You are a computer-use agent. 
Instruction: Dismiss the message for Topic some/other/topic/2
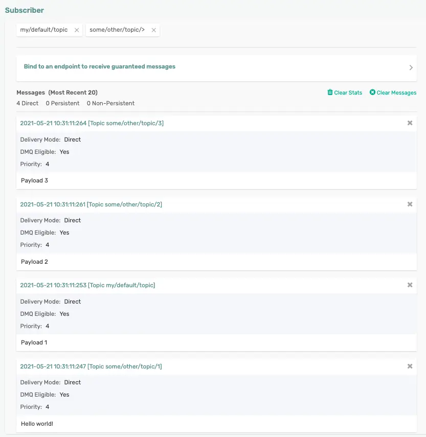[x=410, y=204]
